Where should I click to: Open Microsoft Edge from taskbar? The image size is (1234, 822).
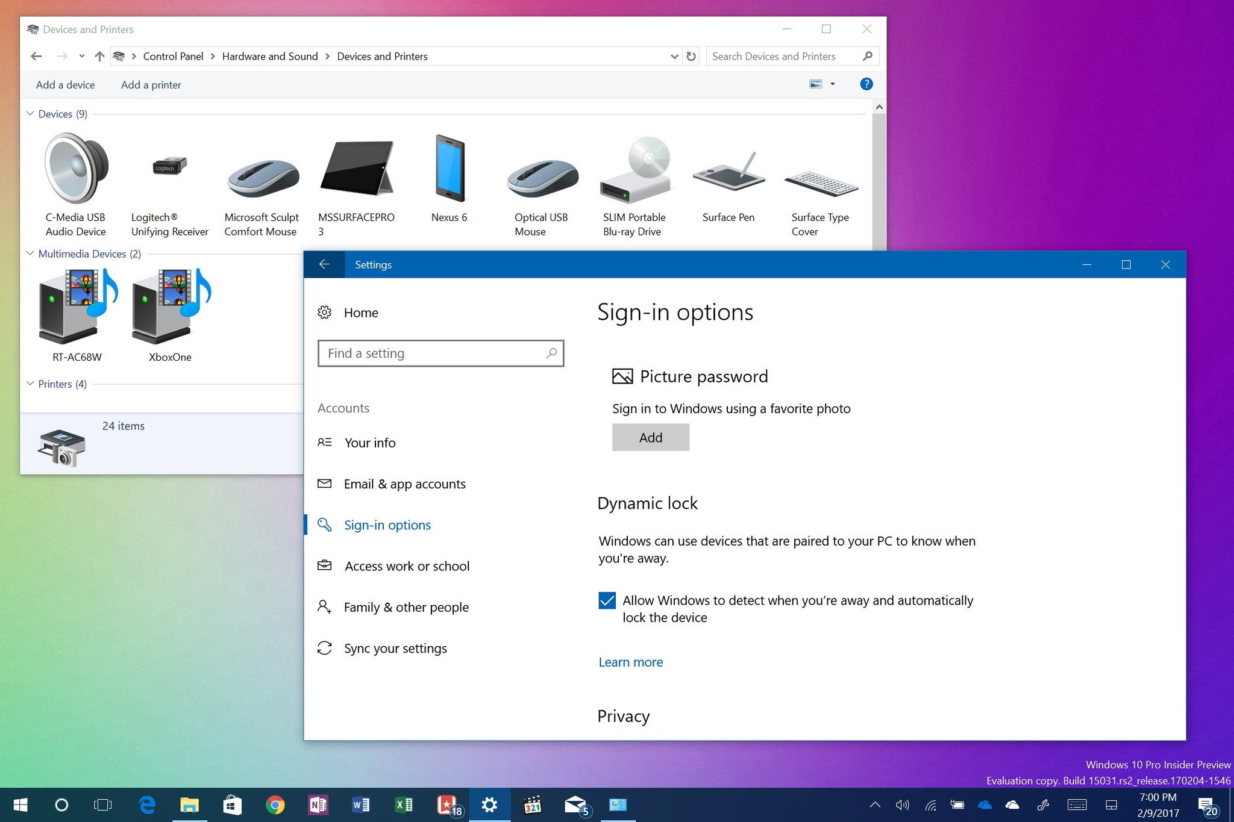tap(146, 805)
